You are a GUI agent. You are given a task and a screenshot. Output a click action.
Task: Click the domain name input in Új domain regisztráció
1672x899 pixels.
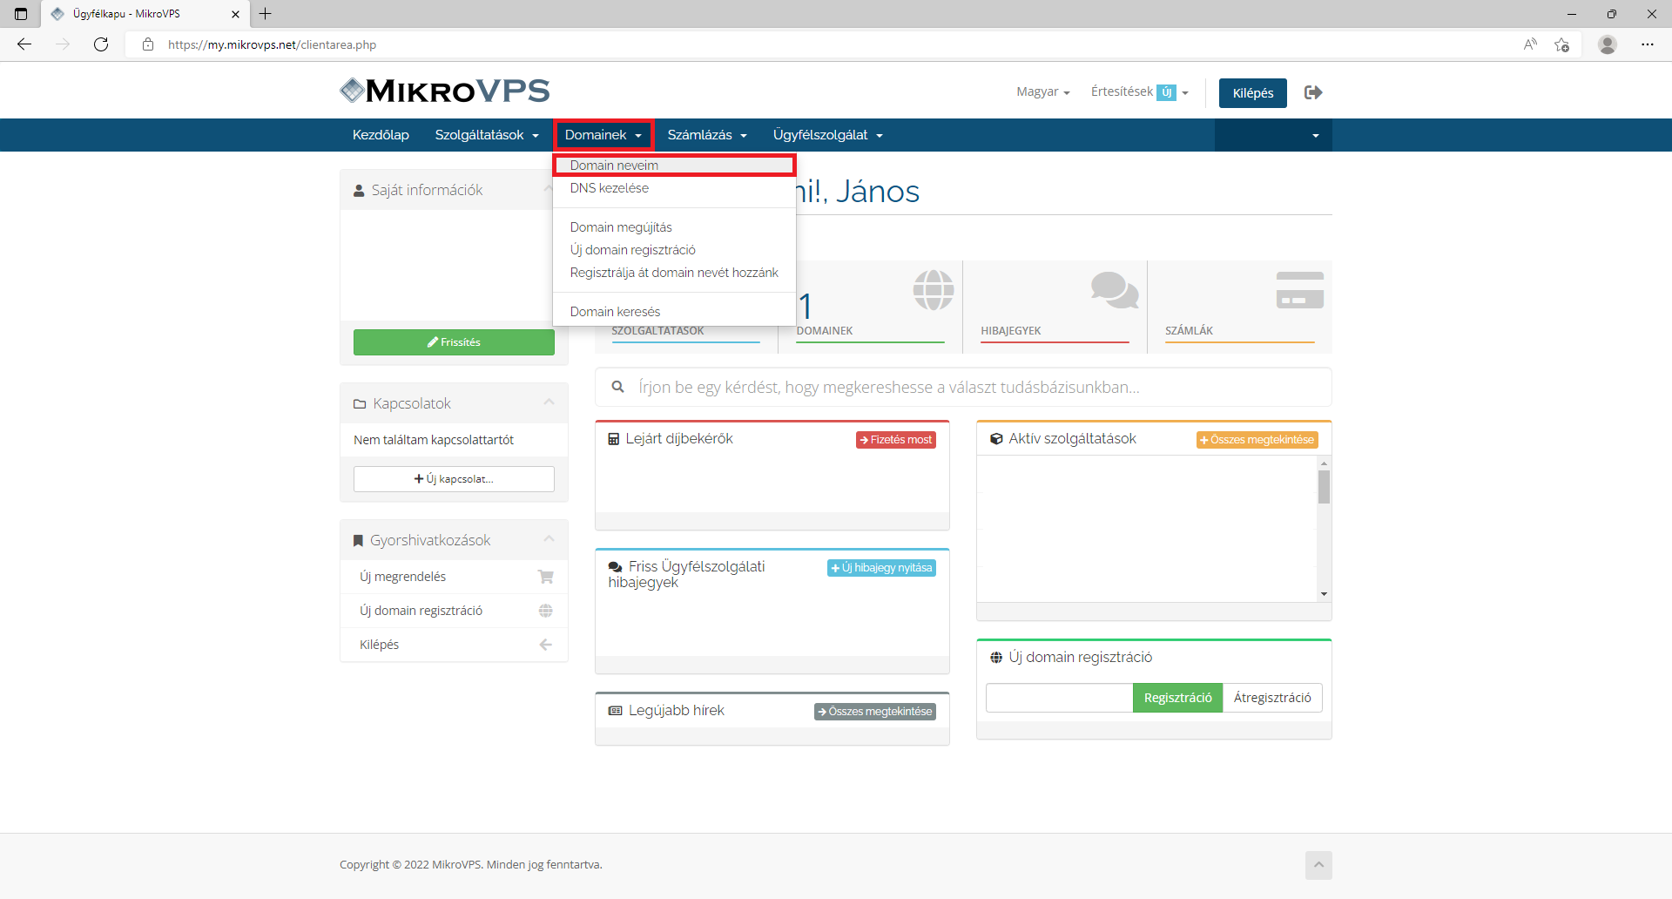1059,698
